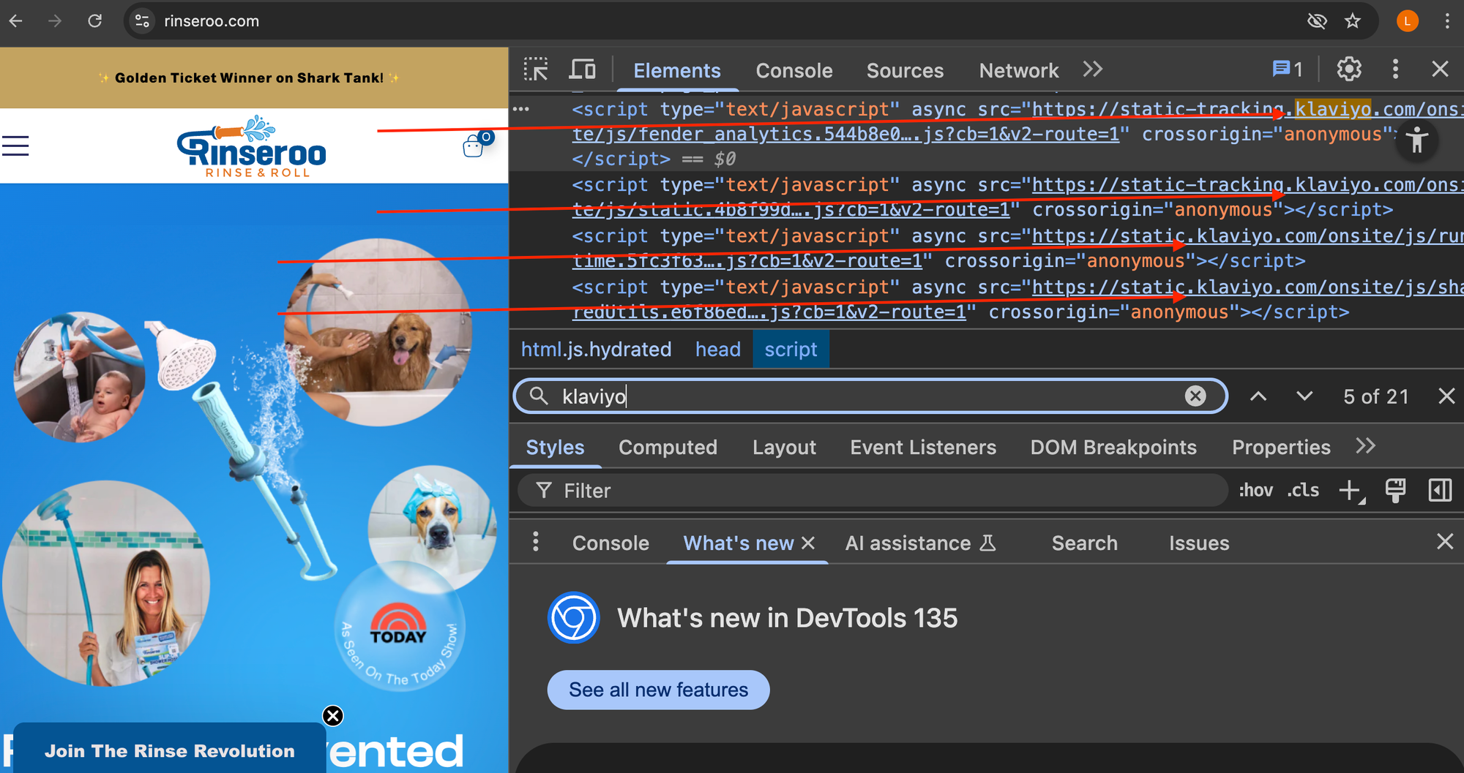Open the sharedUtils script link
This screenshot has width=1464, height=773.
click(x=769, y=312)
